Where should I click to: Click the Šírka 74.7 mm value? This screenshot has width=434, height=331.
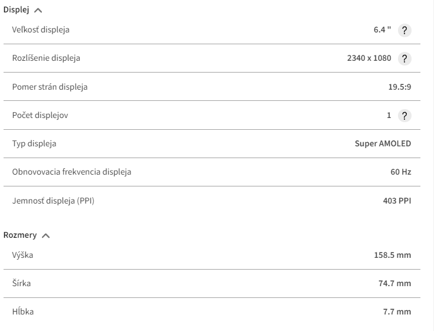(x=394, y=283)
